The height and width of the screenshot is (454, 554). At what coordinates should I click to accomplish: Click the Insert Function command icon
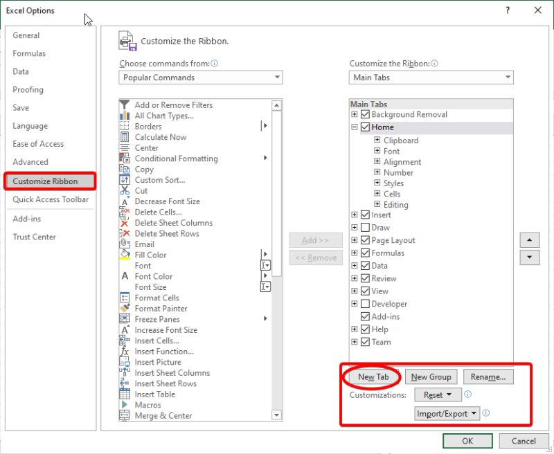(125, 351)
